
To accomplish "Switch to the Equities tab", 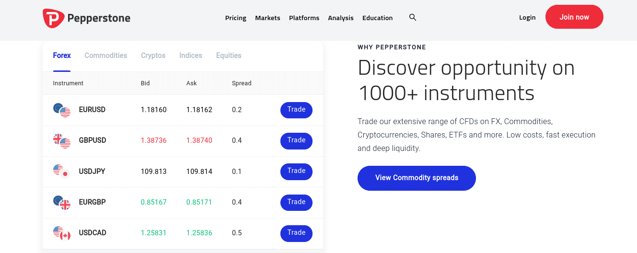I will pos(229,56).
